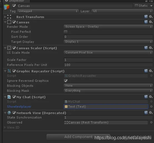Enable the Static checkbox

[x=136, y=6]
